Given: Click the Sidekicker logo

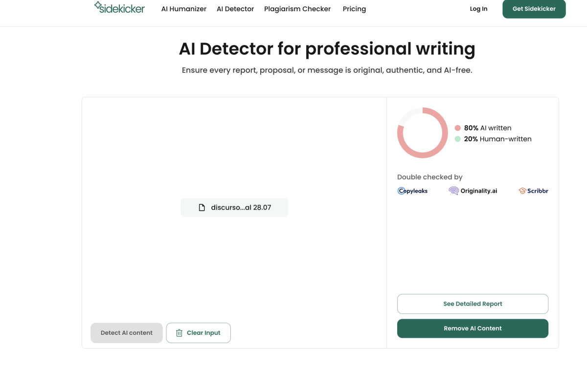Looking at the screenshot, I should [x=119, y=7].
